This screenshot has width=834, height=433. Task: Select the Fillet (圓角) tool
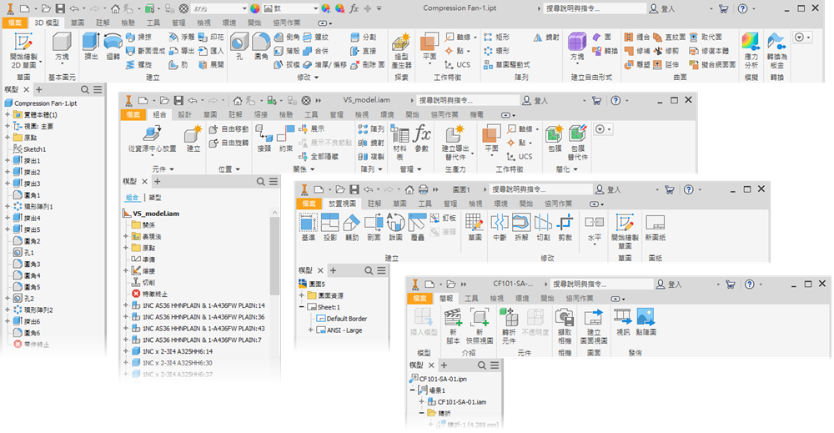(260, 46)
